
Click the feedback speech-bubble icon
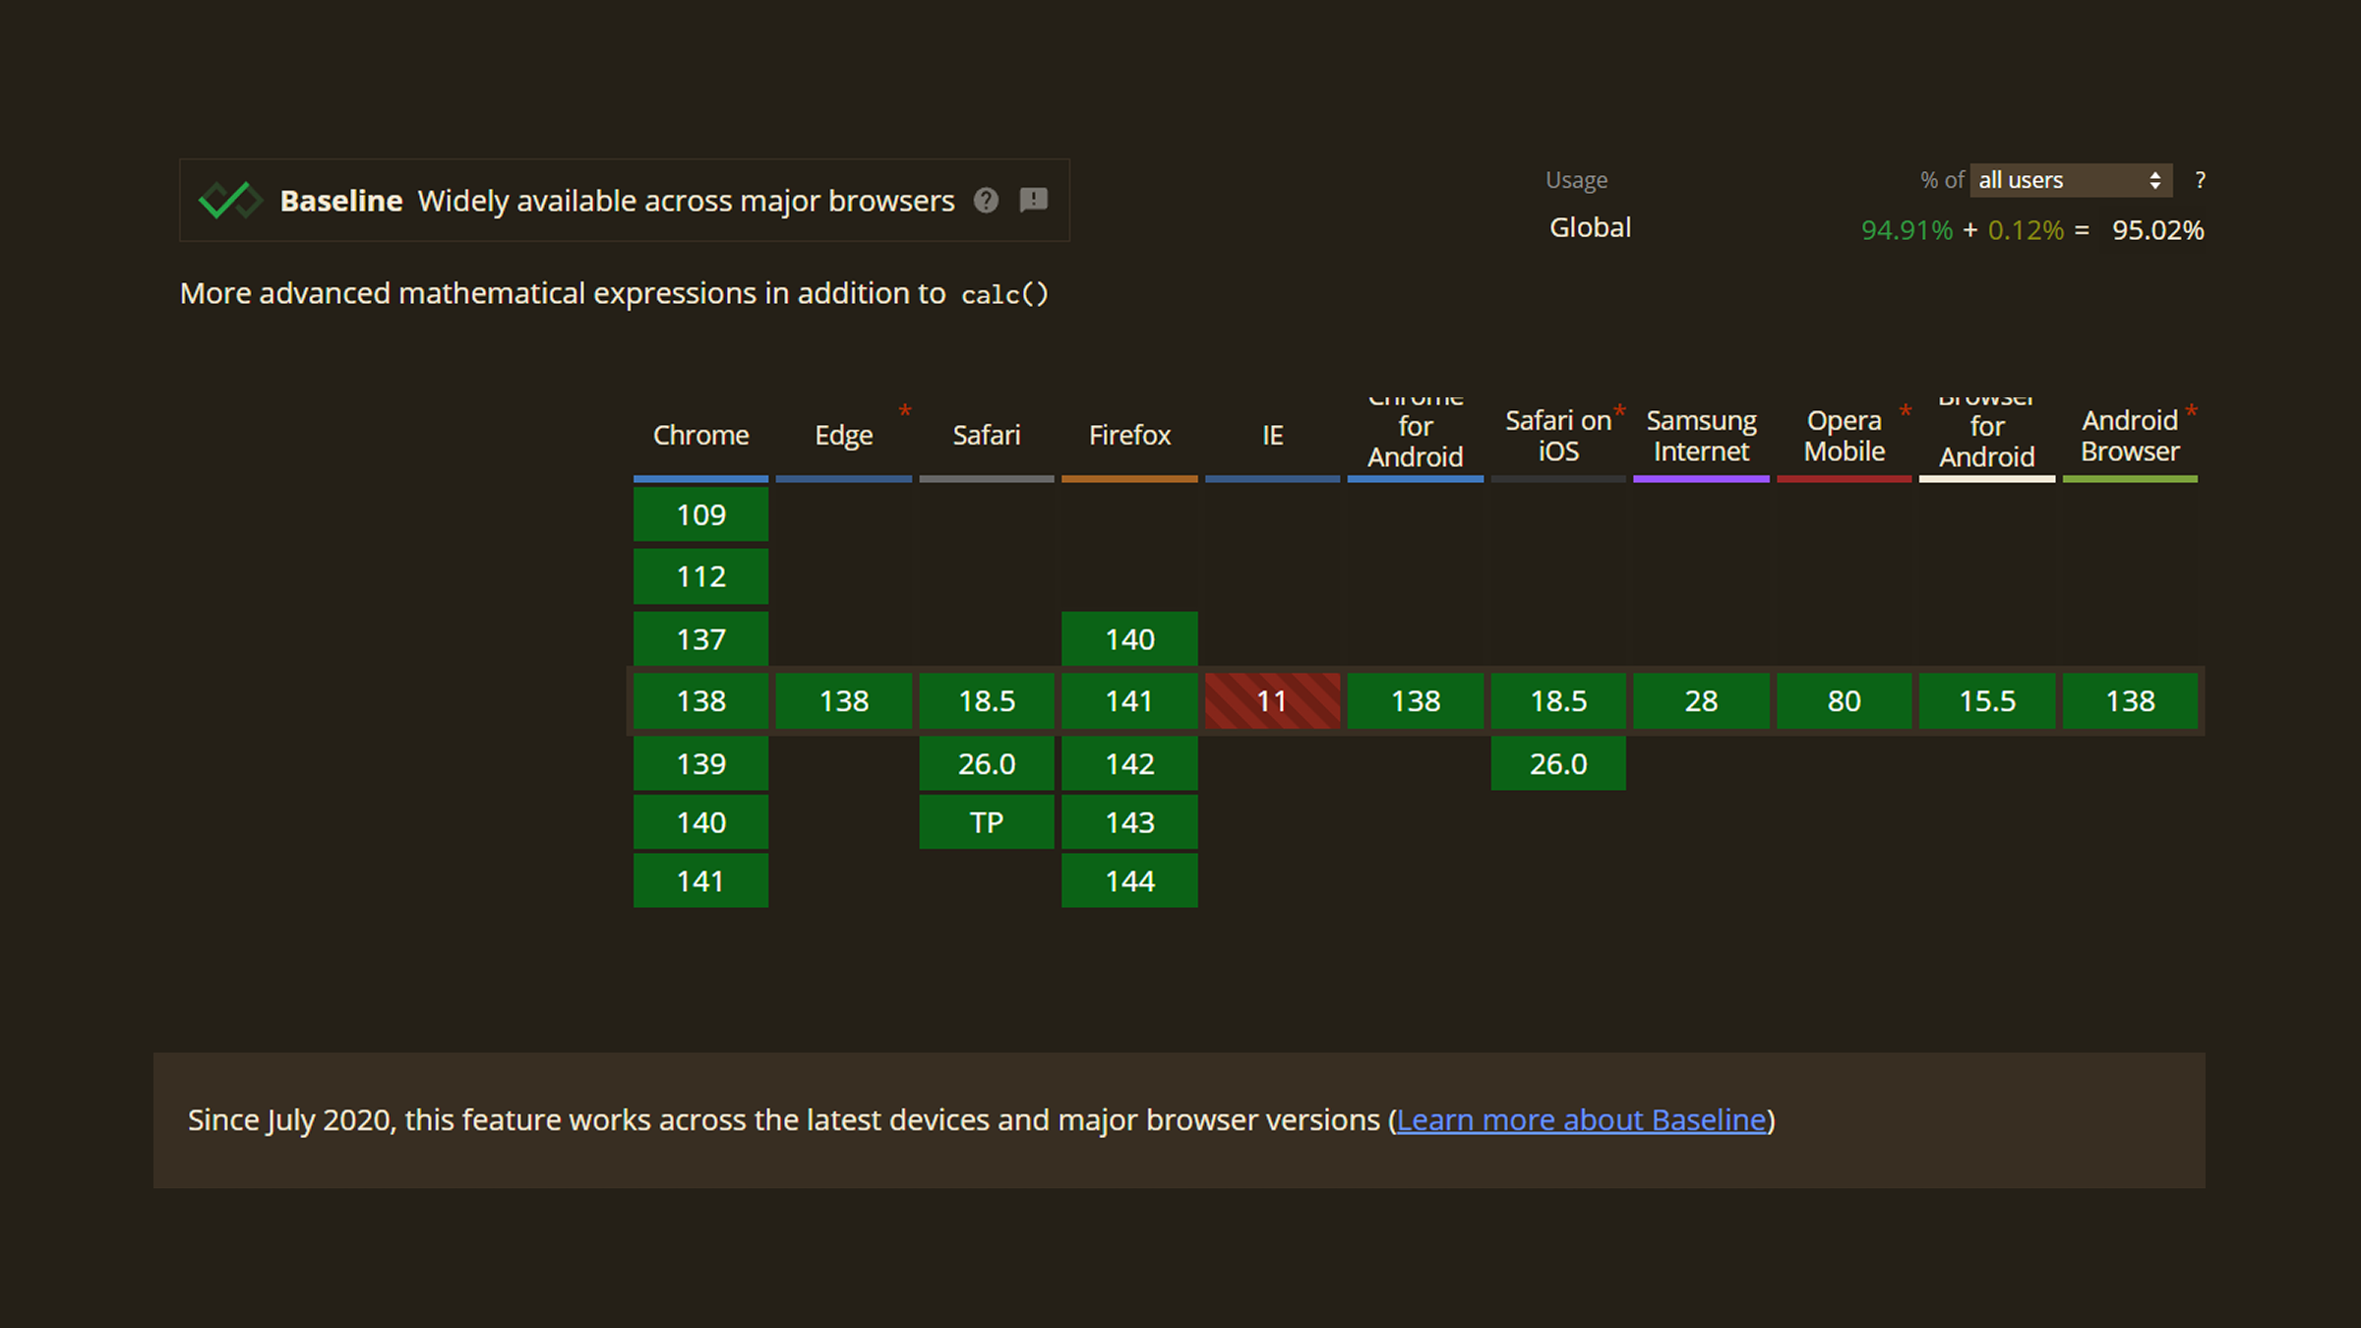pos(1032,201)
